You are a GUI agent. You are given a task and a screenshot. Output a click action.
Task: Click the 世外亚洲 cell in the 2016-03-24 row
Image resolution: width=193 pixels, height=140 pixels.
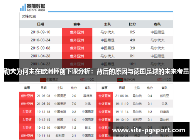77,40
